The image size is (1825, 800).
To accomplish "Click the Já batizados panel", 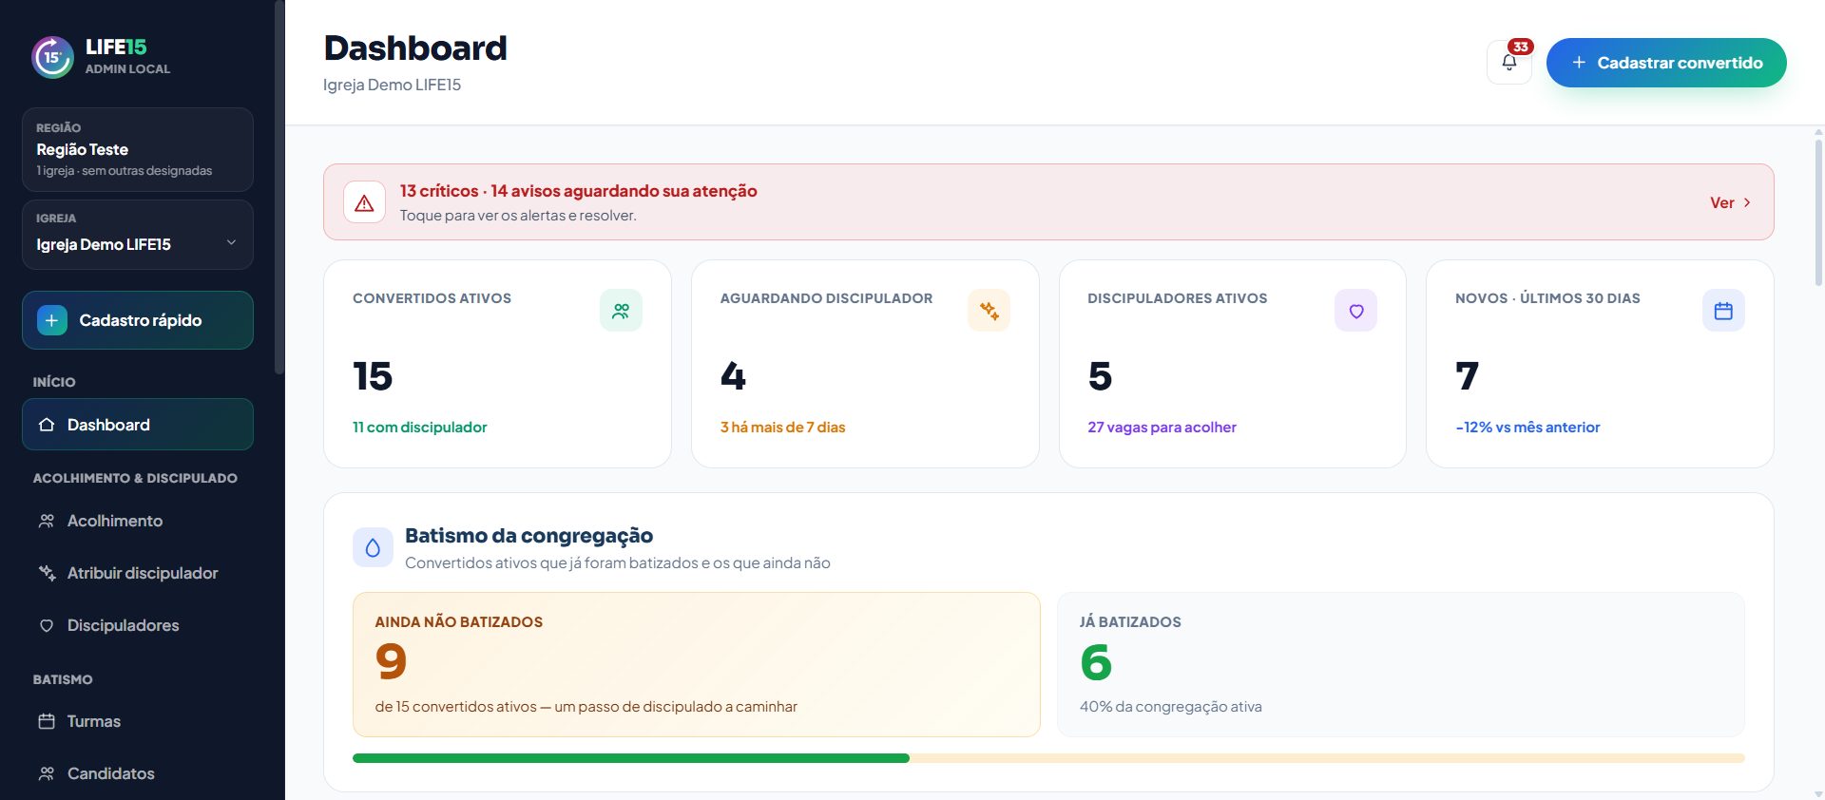I will pyautogui.click(x=1401, y=664).
